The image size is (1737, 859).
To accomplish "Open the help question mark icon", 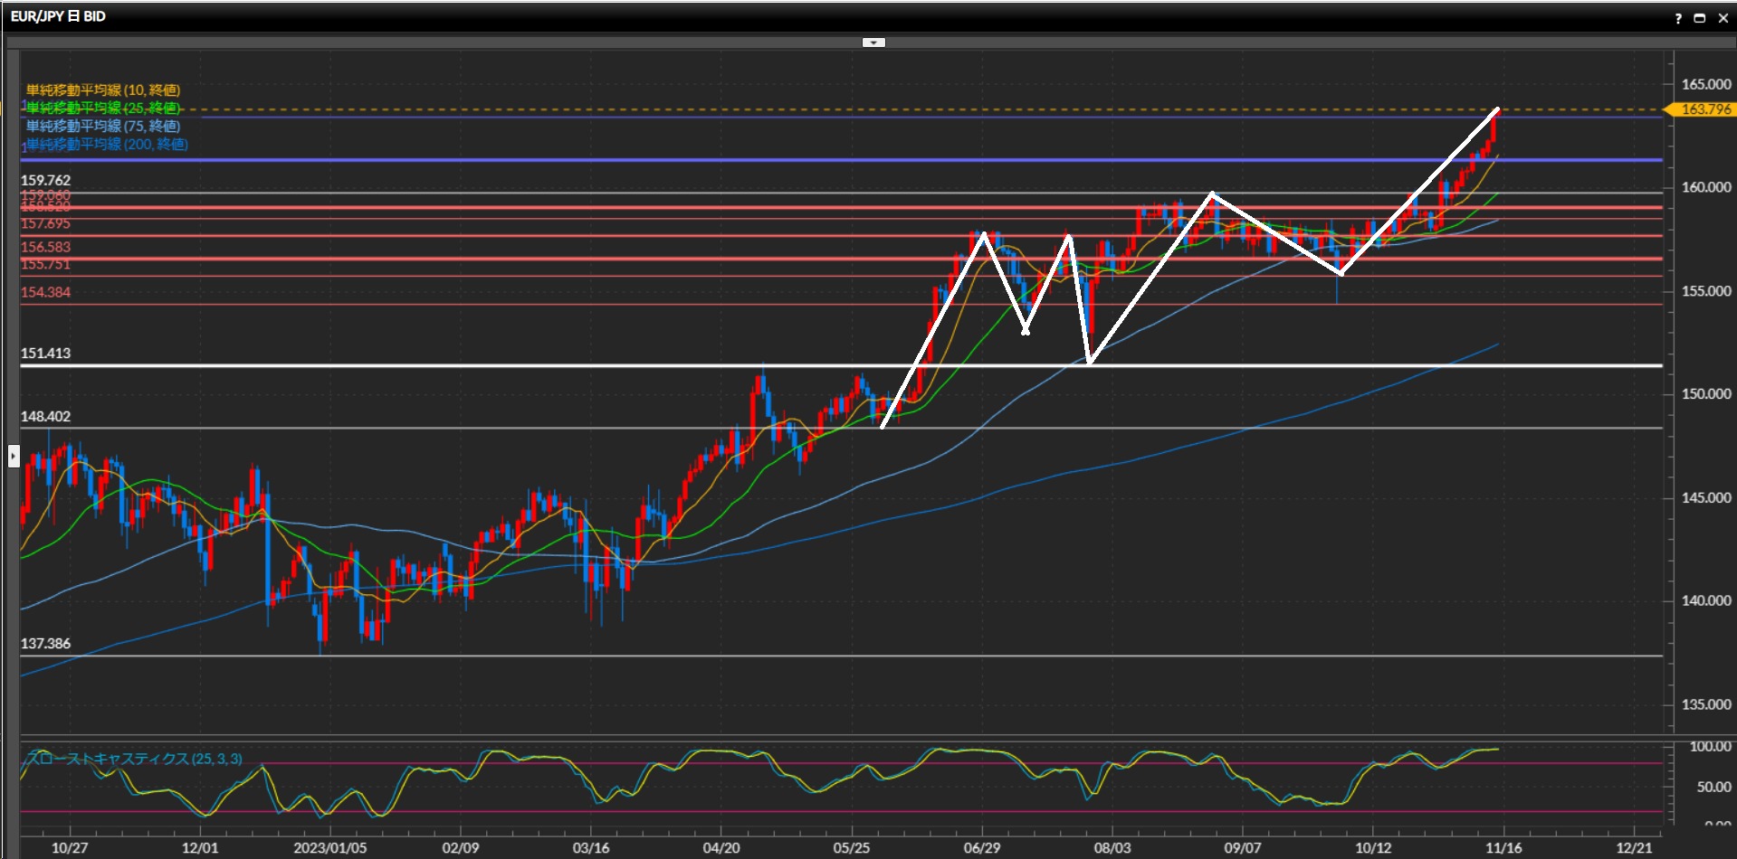I will tap(1678, 18).
